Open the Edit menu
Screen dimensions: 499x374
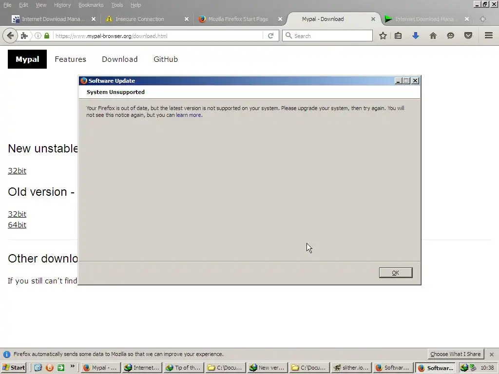pos(23,5)
